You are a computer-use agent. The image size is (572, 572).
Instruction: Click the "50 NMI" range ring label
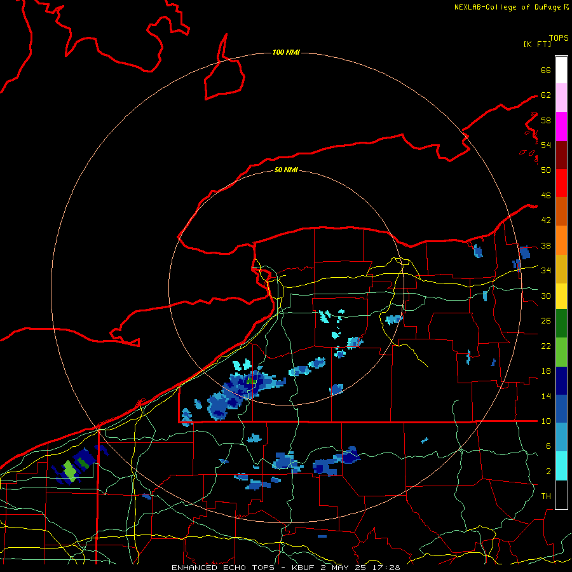click(x=286, y=170)
